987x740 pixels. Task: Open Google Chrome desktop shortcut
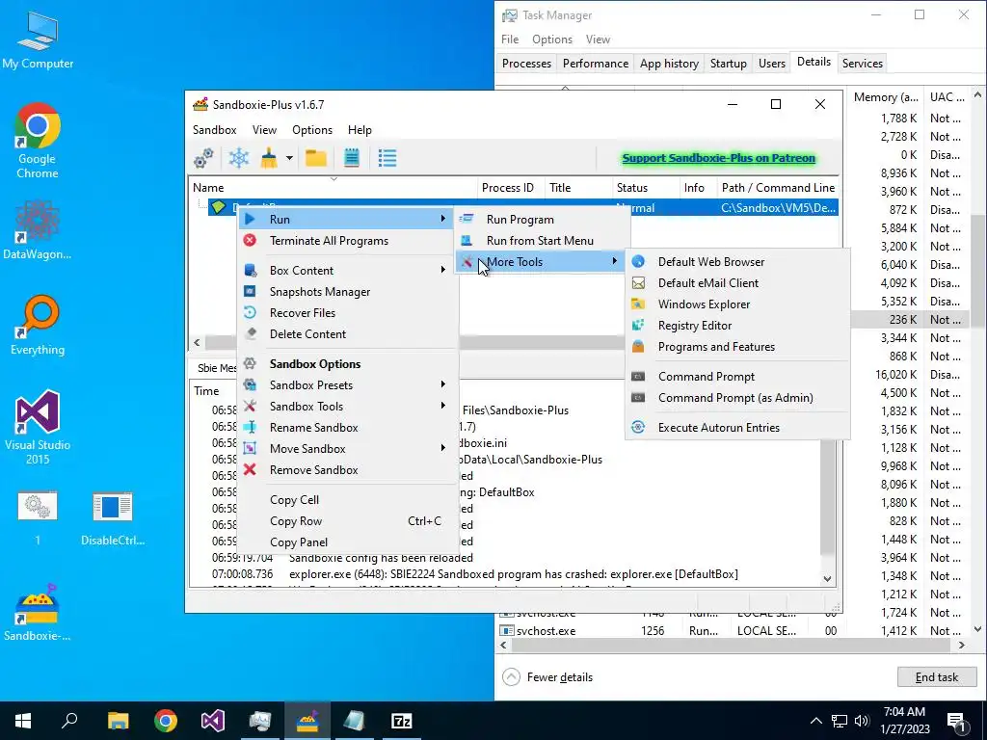pyautogui.click(x=38, y=142)
